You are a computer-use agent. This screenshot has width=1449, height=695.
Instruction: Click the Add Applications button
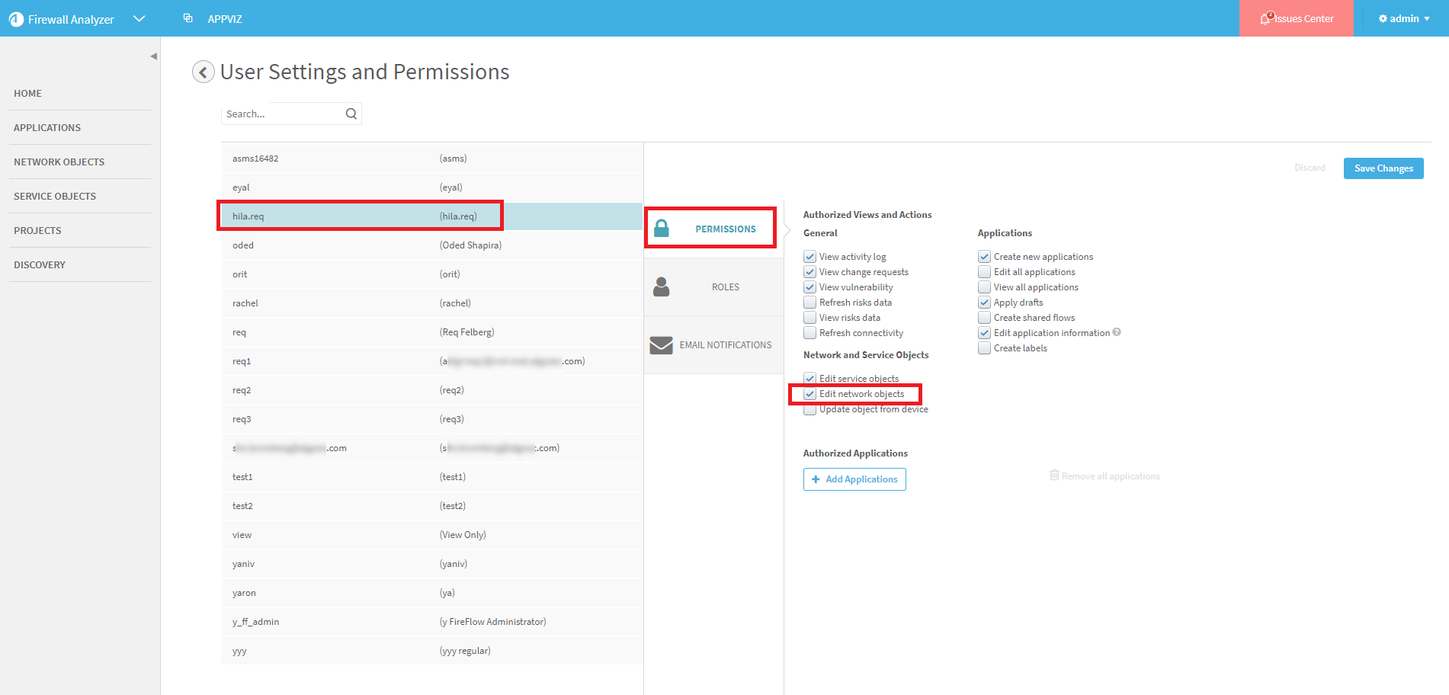854,479
